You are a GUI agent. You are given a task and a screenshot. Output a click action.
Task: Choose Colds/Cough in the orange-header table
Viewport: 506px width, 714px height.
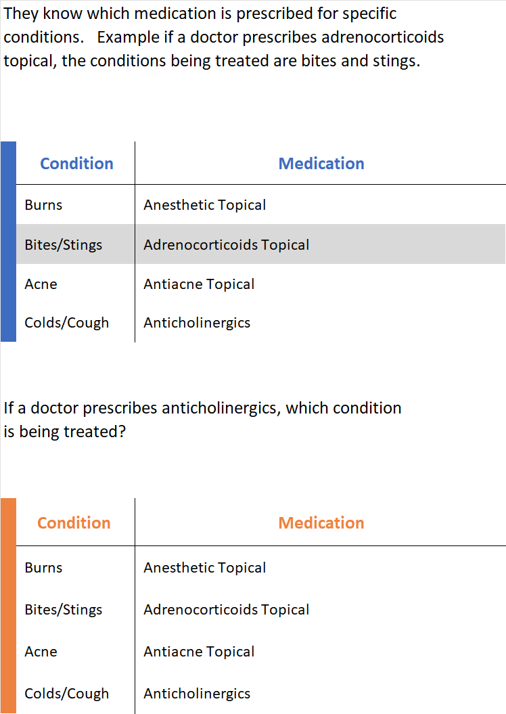66,694
